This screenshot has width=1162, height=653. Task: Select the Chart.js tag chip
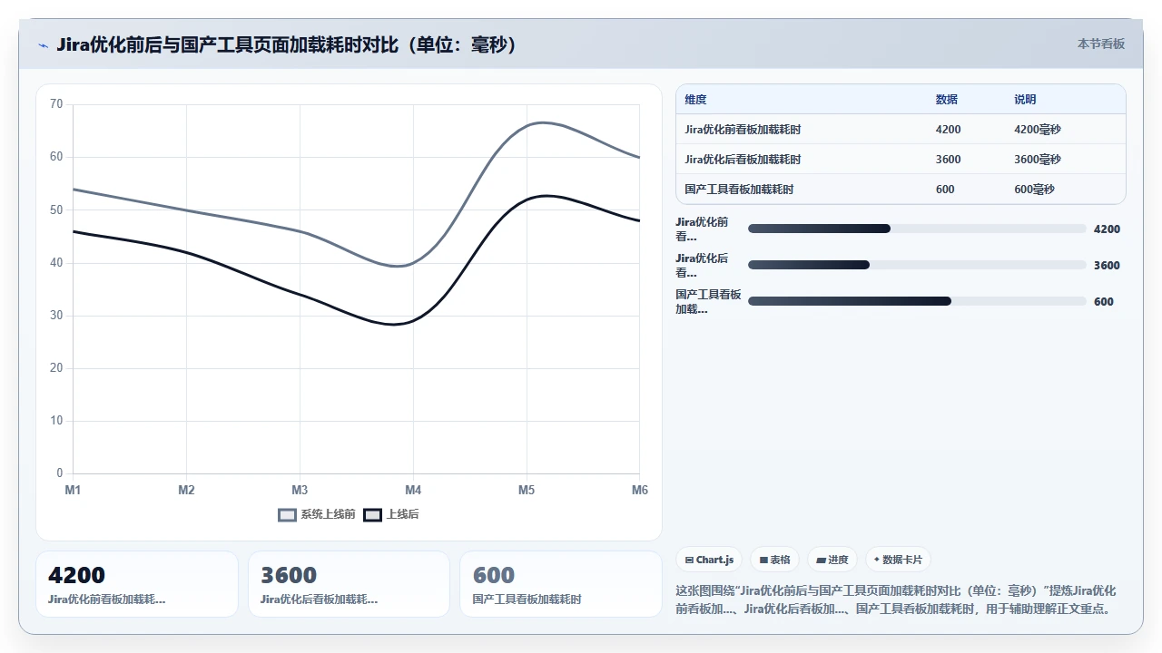point(710,560)
